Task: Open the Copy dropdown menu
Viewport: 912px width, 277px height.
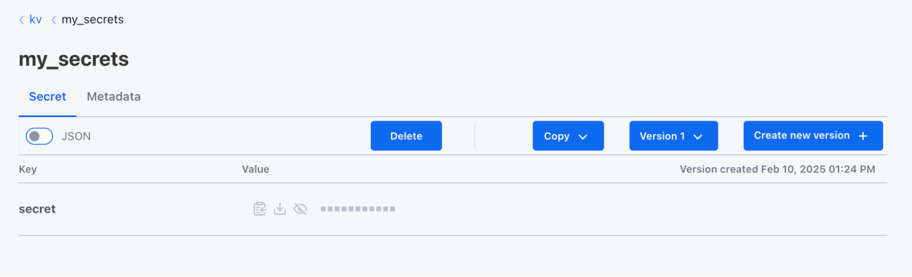Action: pyautogui.click(x=568, y=136)
